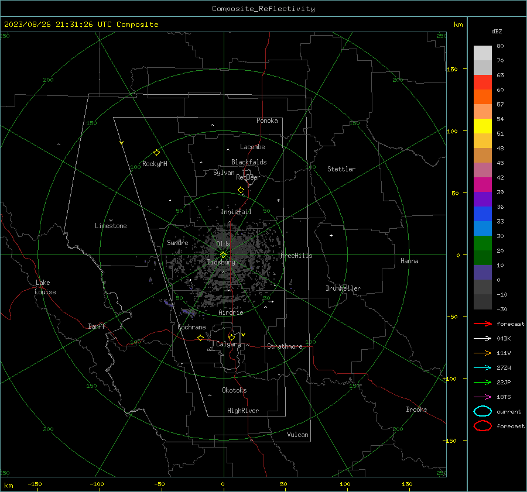The image size is (527, 492).
Task: Click the RedDeer city label
Action: [248, 177]
